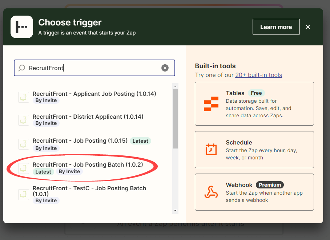Click the Built-in tools heading
This screenshot has height=240, width=330.
click(x=215, y=66)
